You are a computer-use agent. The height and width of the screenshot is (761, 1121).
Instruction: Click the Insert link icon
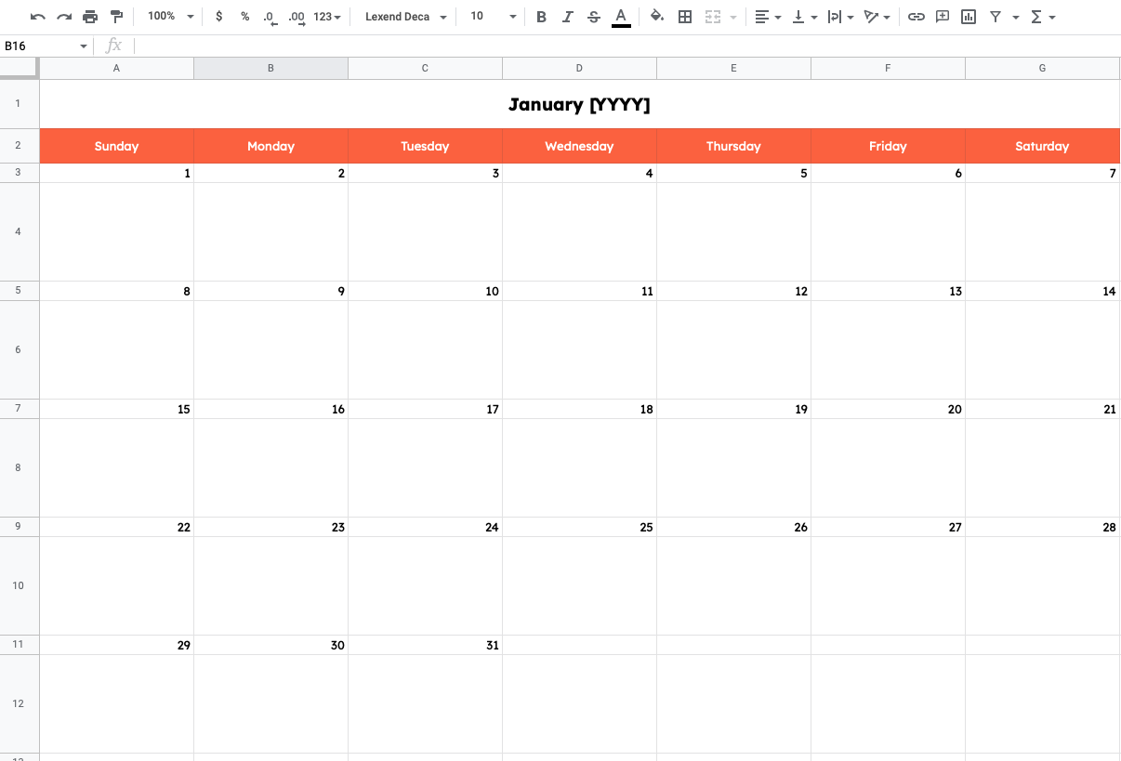pyautogui.click(x=917, y=16)
